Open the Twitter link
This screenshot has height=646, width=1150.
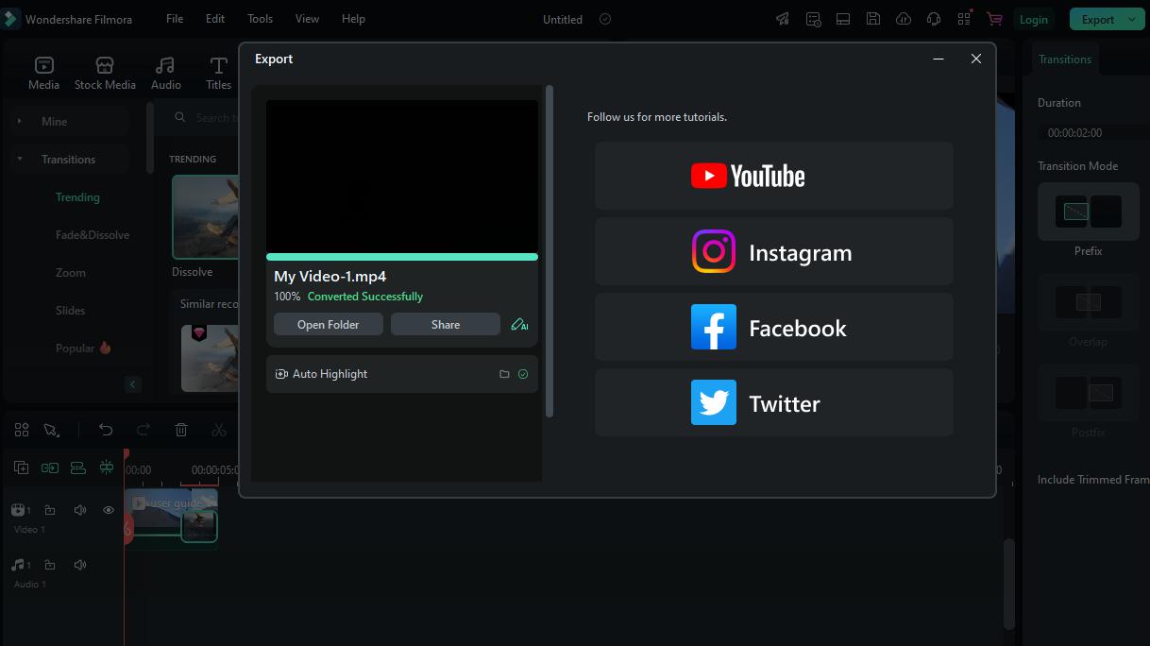click(774, 402)
